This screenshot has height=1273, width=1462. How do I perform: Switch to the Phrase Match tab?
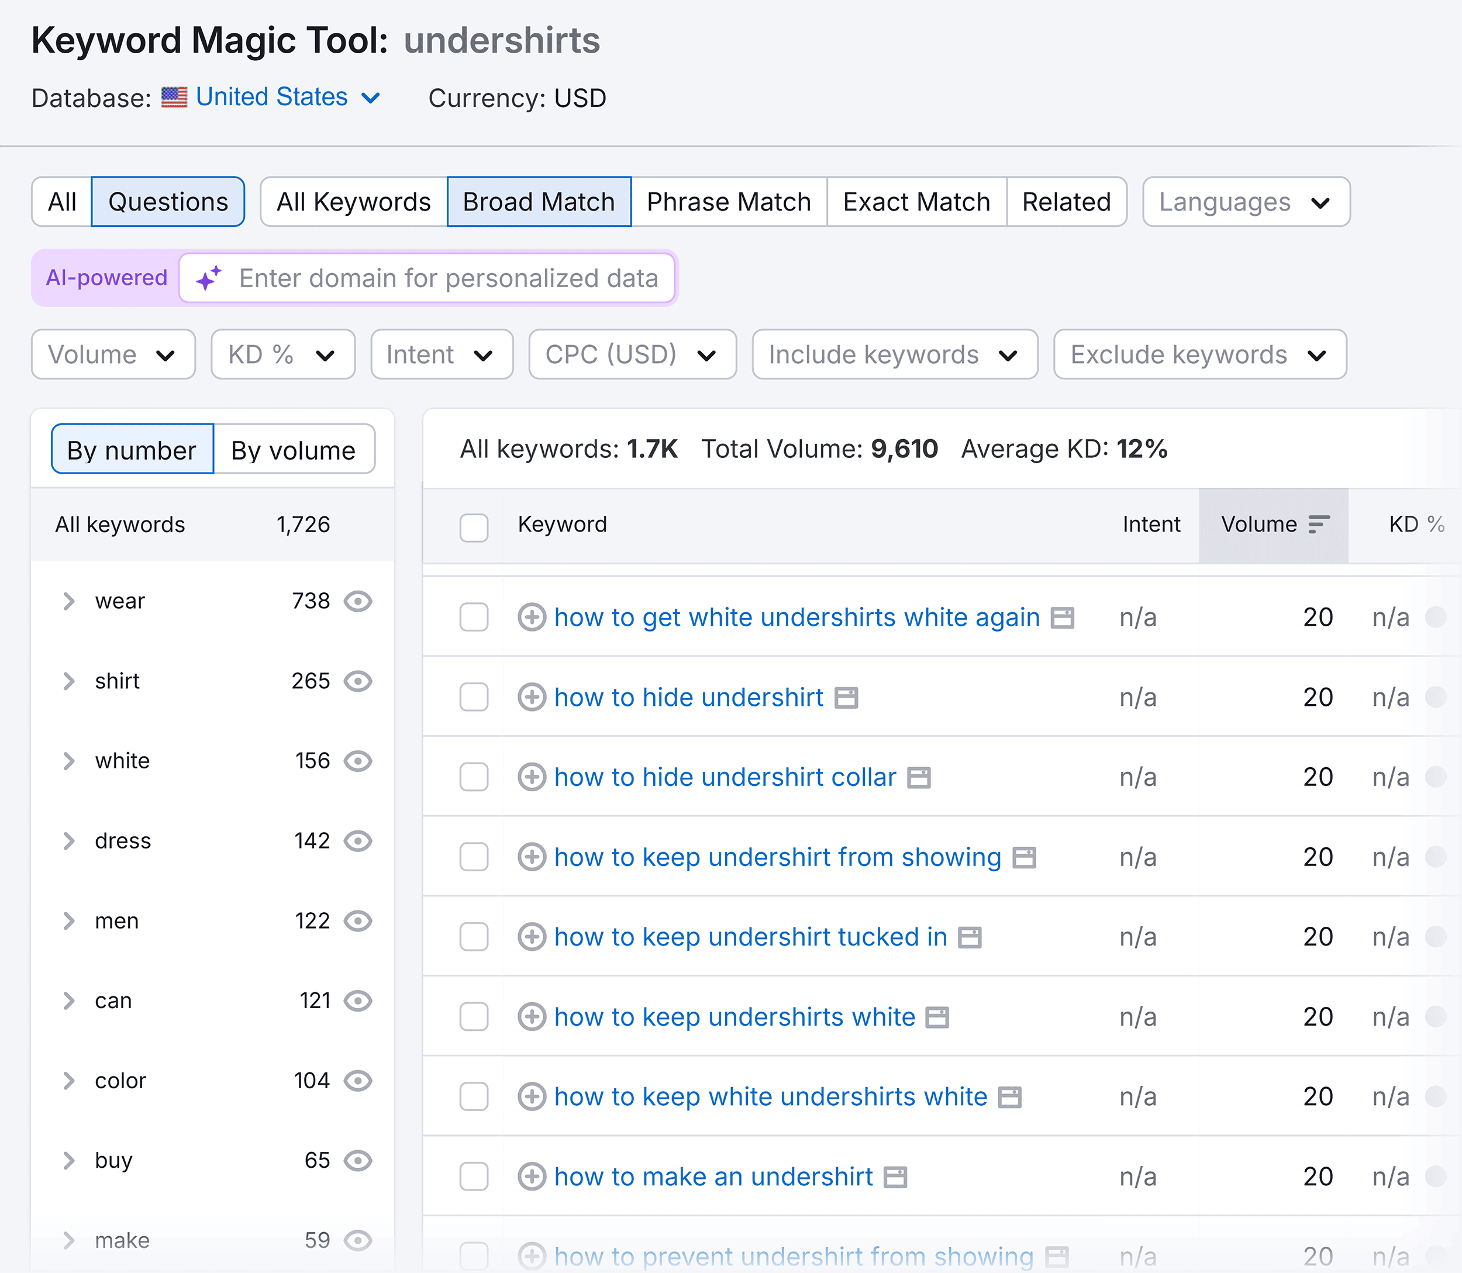(x=728, y=202)
